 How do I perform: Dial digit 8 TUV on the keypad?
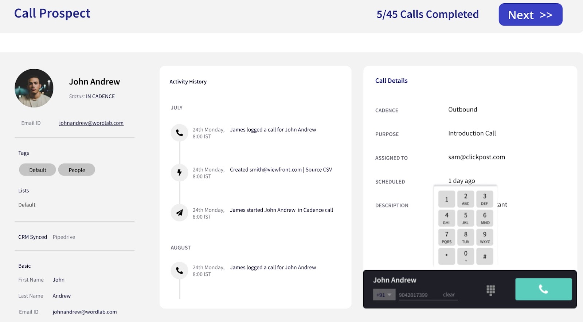click(x=466, y=237)
